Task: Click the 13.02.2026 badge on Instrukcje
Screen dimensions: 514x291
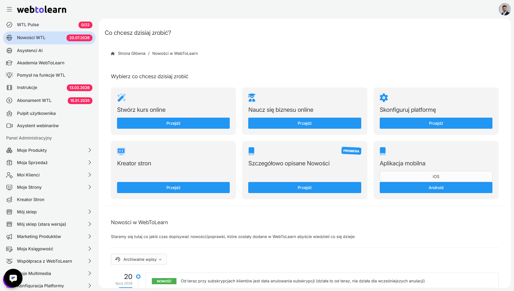Action: pos(79,88)
